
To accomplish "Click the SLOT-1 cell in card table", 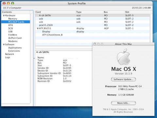I will click(130, 28).
